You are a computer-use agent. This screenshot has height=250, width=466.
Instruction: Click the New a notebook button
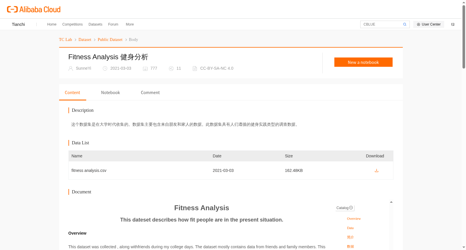363,62
